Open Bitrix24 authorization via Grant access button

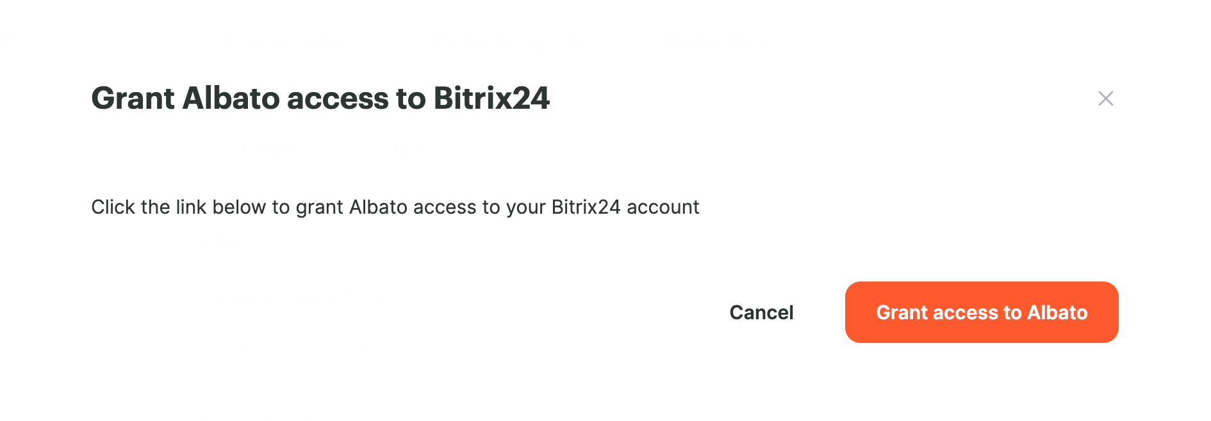(x=982, y=312)
